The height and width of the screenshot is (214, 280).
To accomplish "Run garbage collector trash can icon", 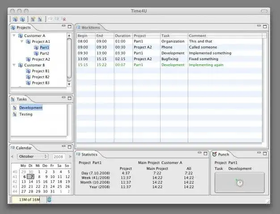I will (x=49, y=200).
